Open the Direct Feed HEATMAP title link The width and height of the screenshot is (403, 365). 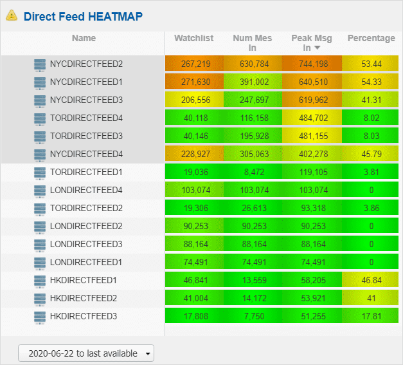point(83,17)
